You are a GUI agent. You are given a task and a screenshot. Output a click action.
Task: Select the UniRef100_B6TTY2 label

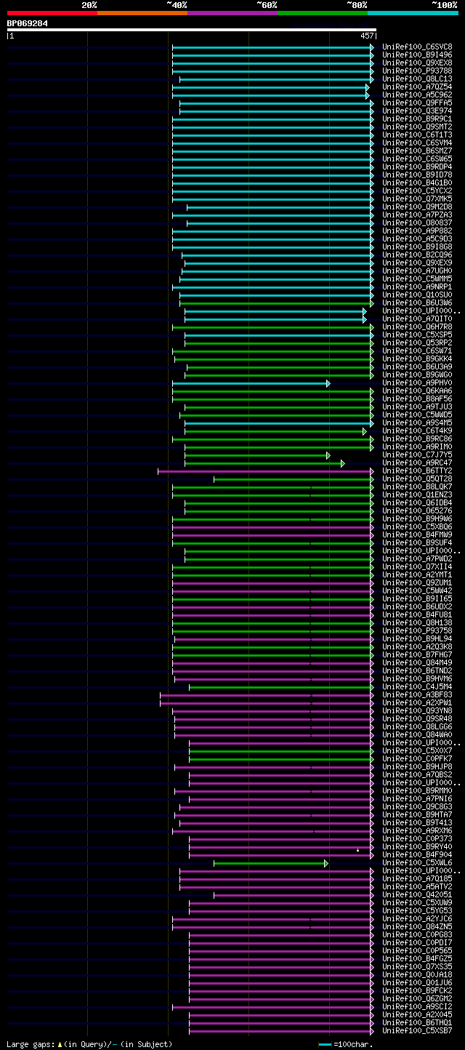(417, 470)
